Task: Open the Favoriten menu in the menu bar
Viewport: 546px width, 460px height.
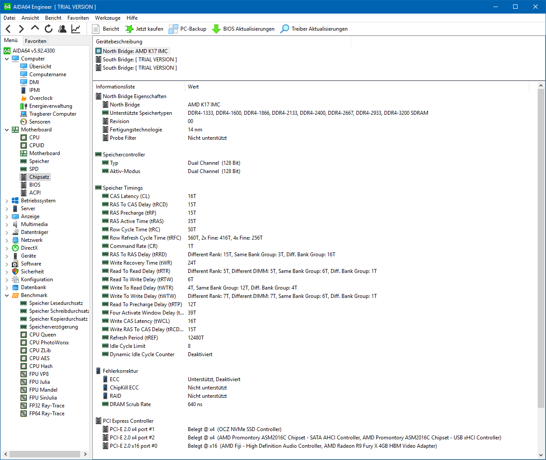Action: click(78, 18)
